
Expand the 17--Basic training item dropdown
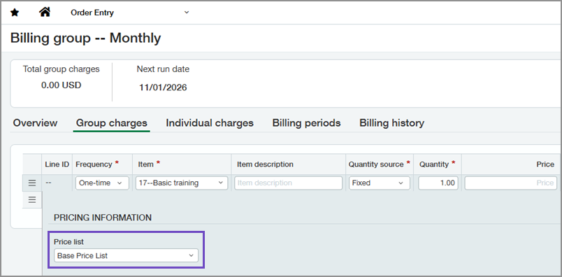click(182, 183)
